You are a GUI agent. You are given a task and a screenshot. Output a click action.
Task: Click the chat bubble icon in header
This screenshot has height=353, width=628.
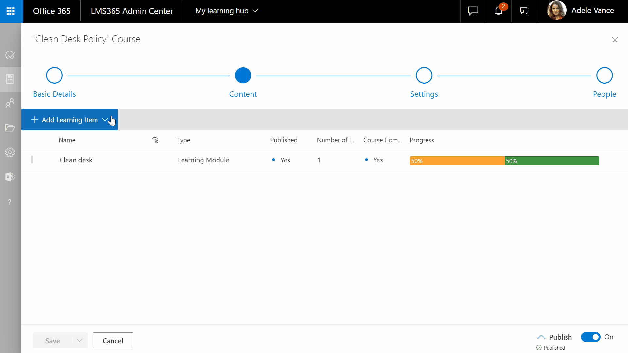coord(473,11)
